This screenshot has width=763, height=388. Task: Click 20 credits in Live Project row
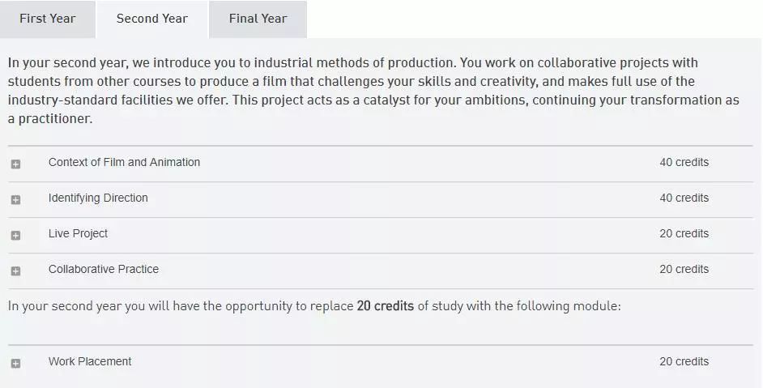(684, 233)
